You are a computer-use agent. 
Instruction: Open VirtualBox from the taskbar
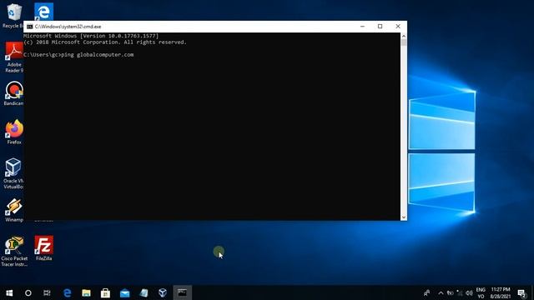tap(163, 292)
